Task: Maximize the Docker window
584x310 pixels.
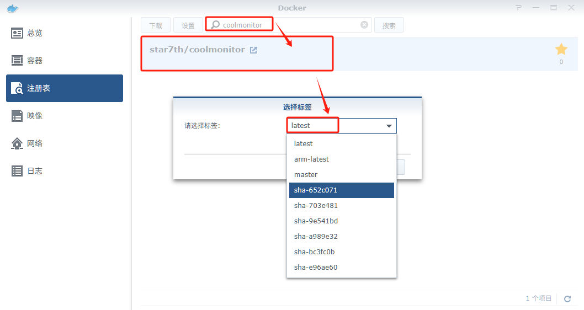Action: point(554,7)
